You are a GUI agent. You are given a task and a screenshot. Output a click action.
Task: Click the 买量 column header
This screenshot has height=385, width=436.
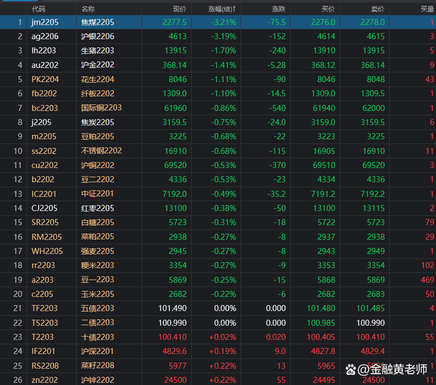(426, 9)
